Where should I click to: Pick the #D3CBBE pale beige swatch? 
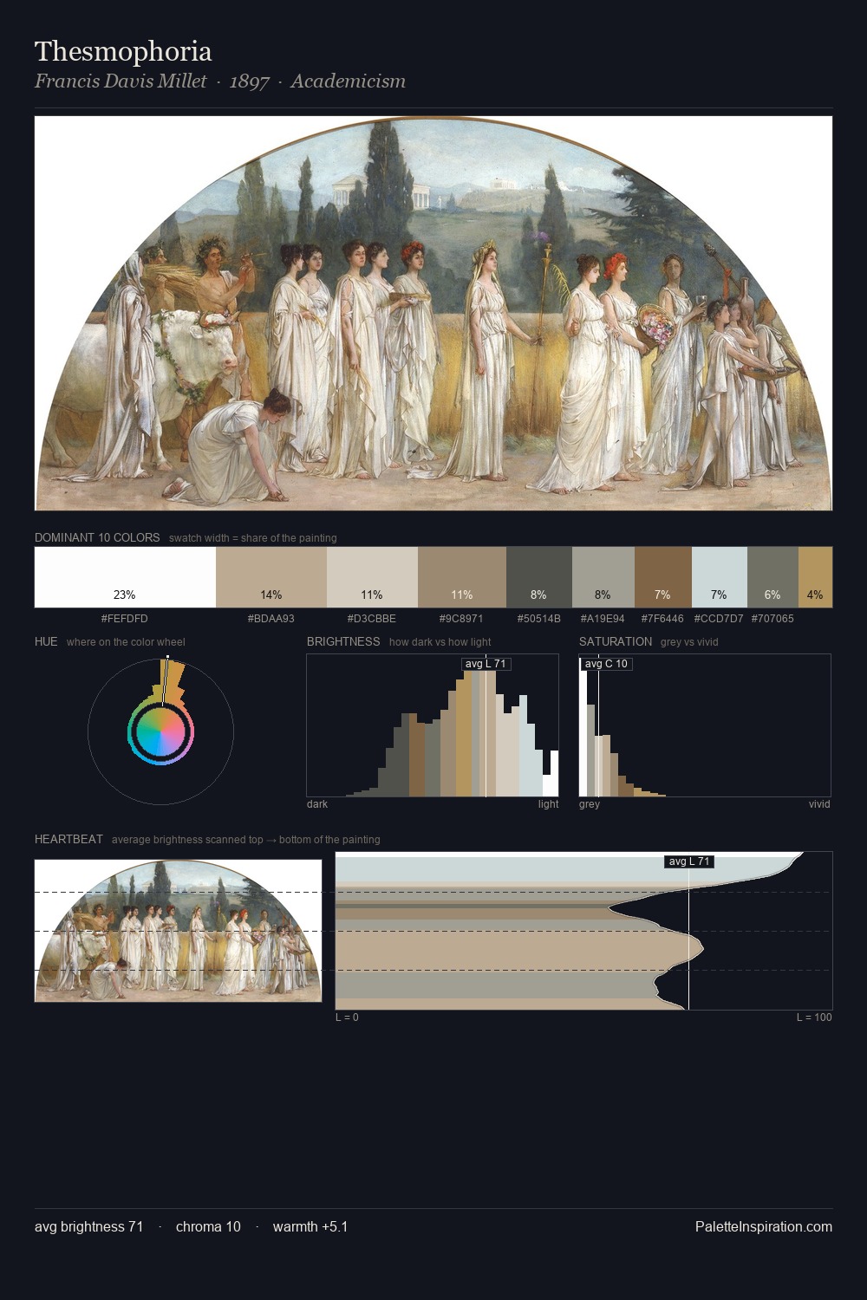click(372, 577)
